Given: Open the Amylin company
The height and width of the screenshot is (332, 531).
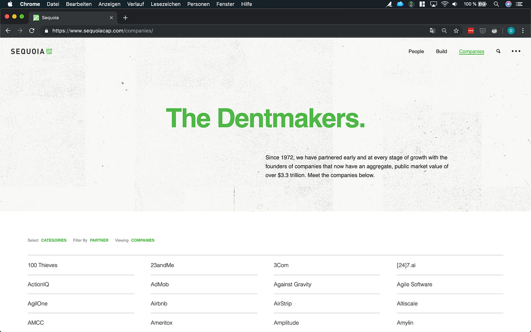Looking at the screenshot, I should [x=405, y=323].
